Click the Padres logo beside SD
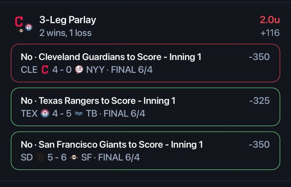 tap(40, 158)
